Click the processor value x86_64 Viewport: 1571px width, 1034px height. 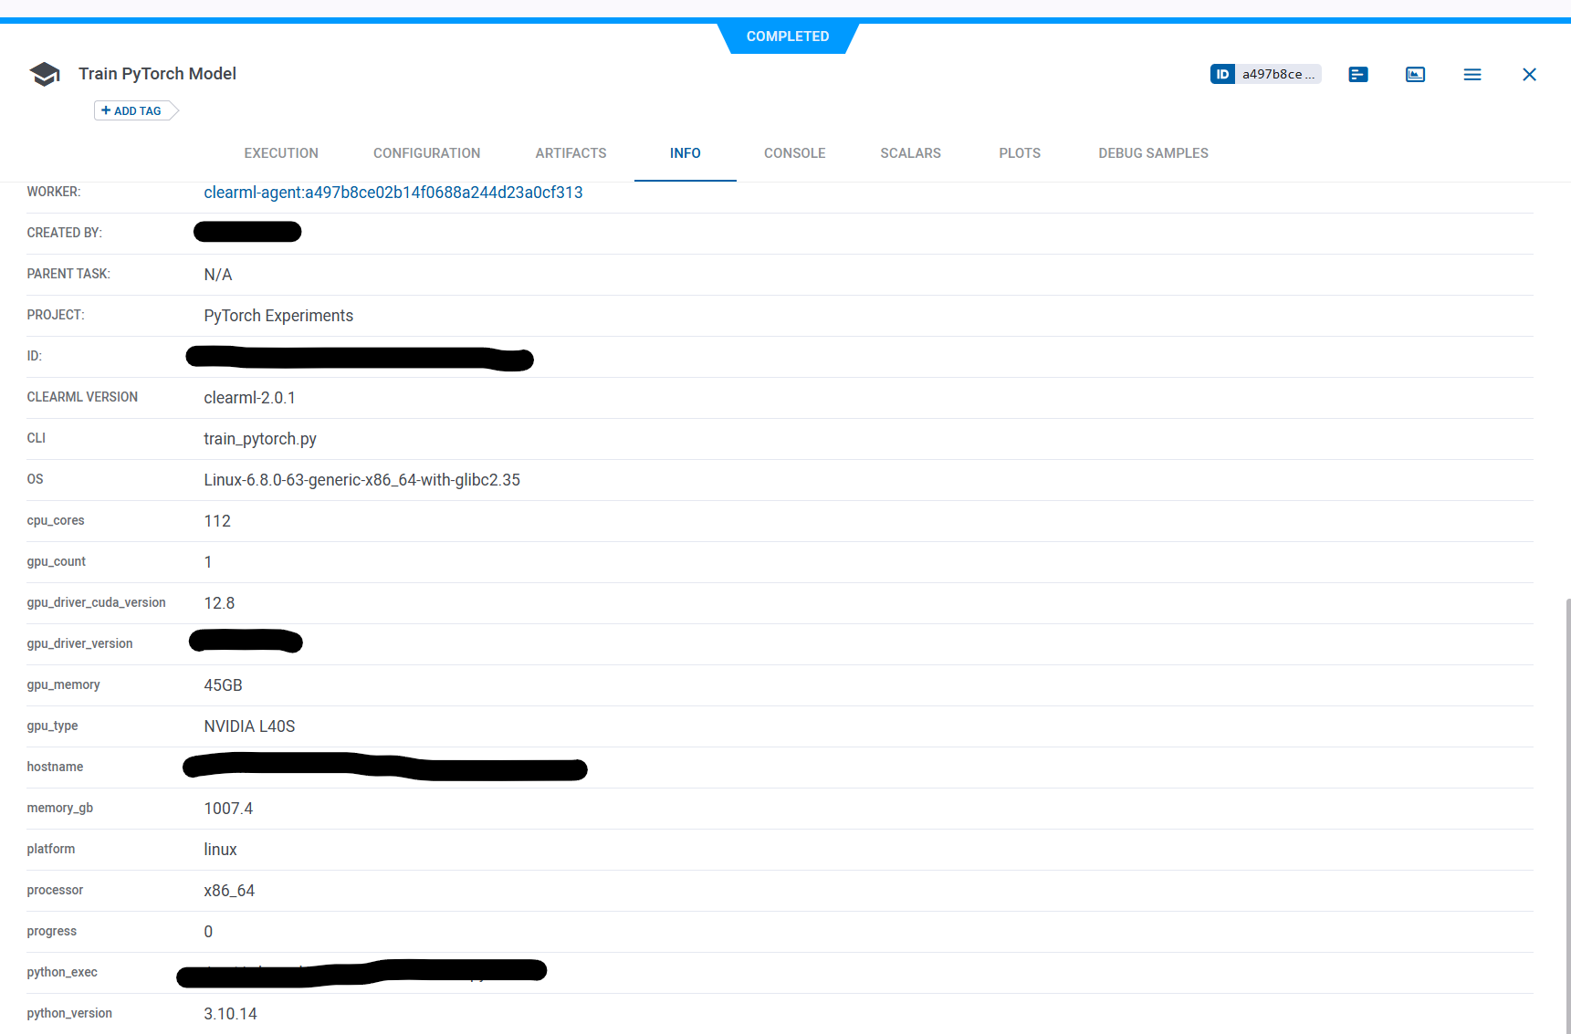coord(229,891)
